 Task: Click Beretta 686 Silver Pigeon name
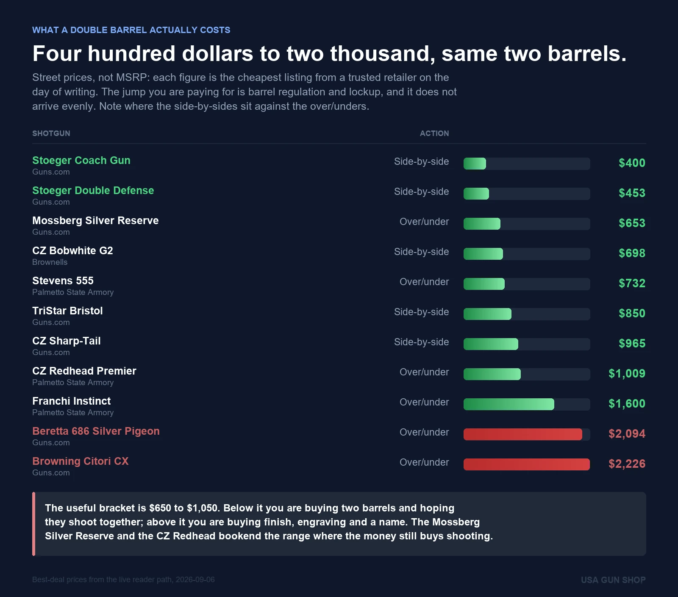point(96,431)
